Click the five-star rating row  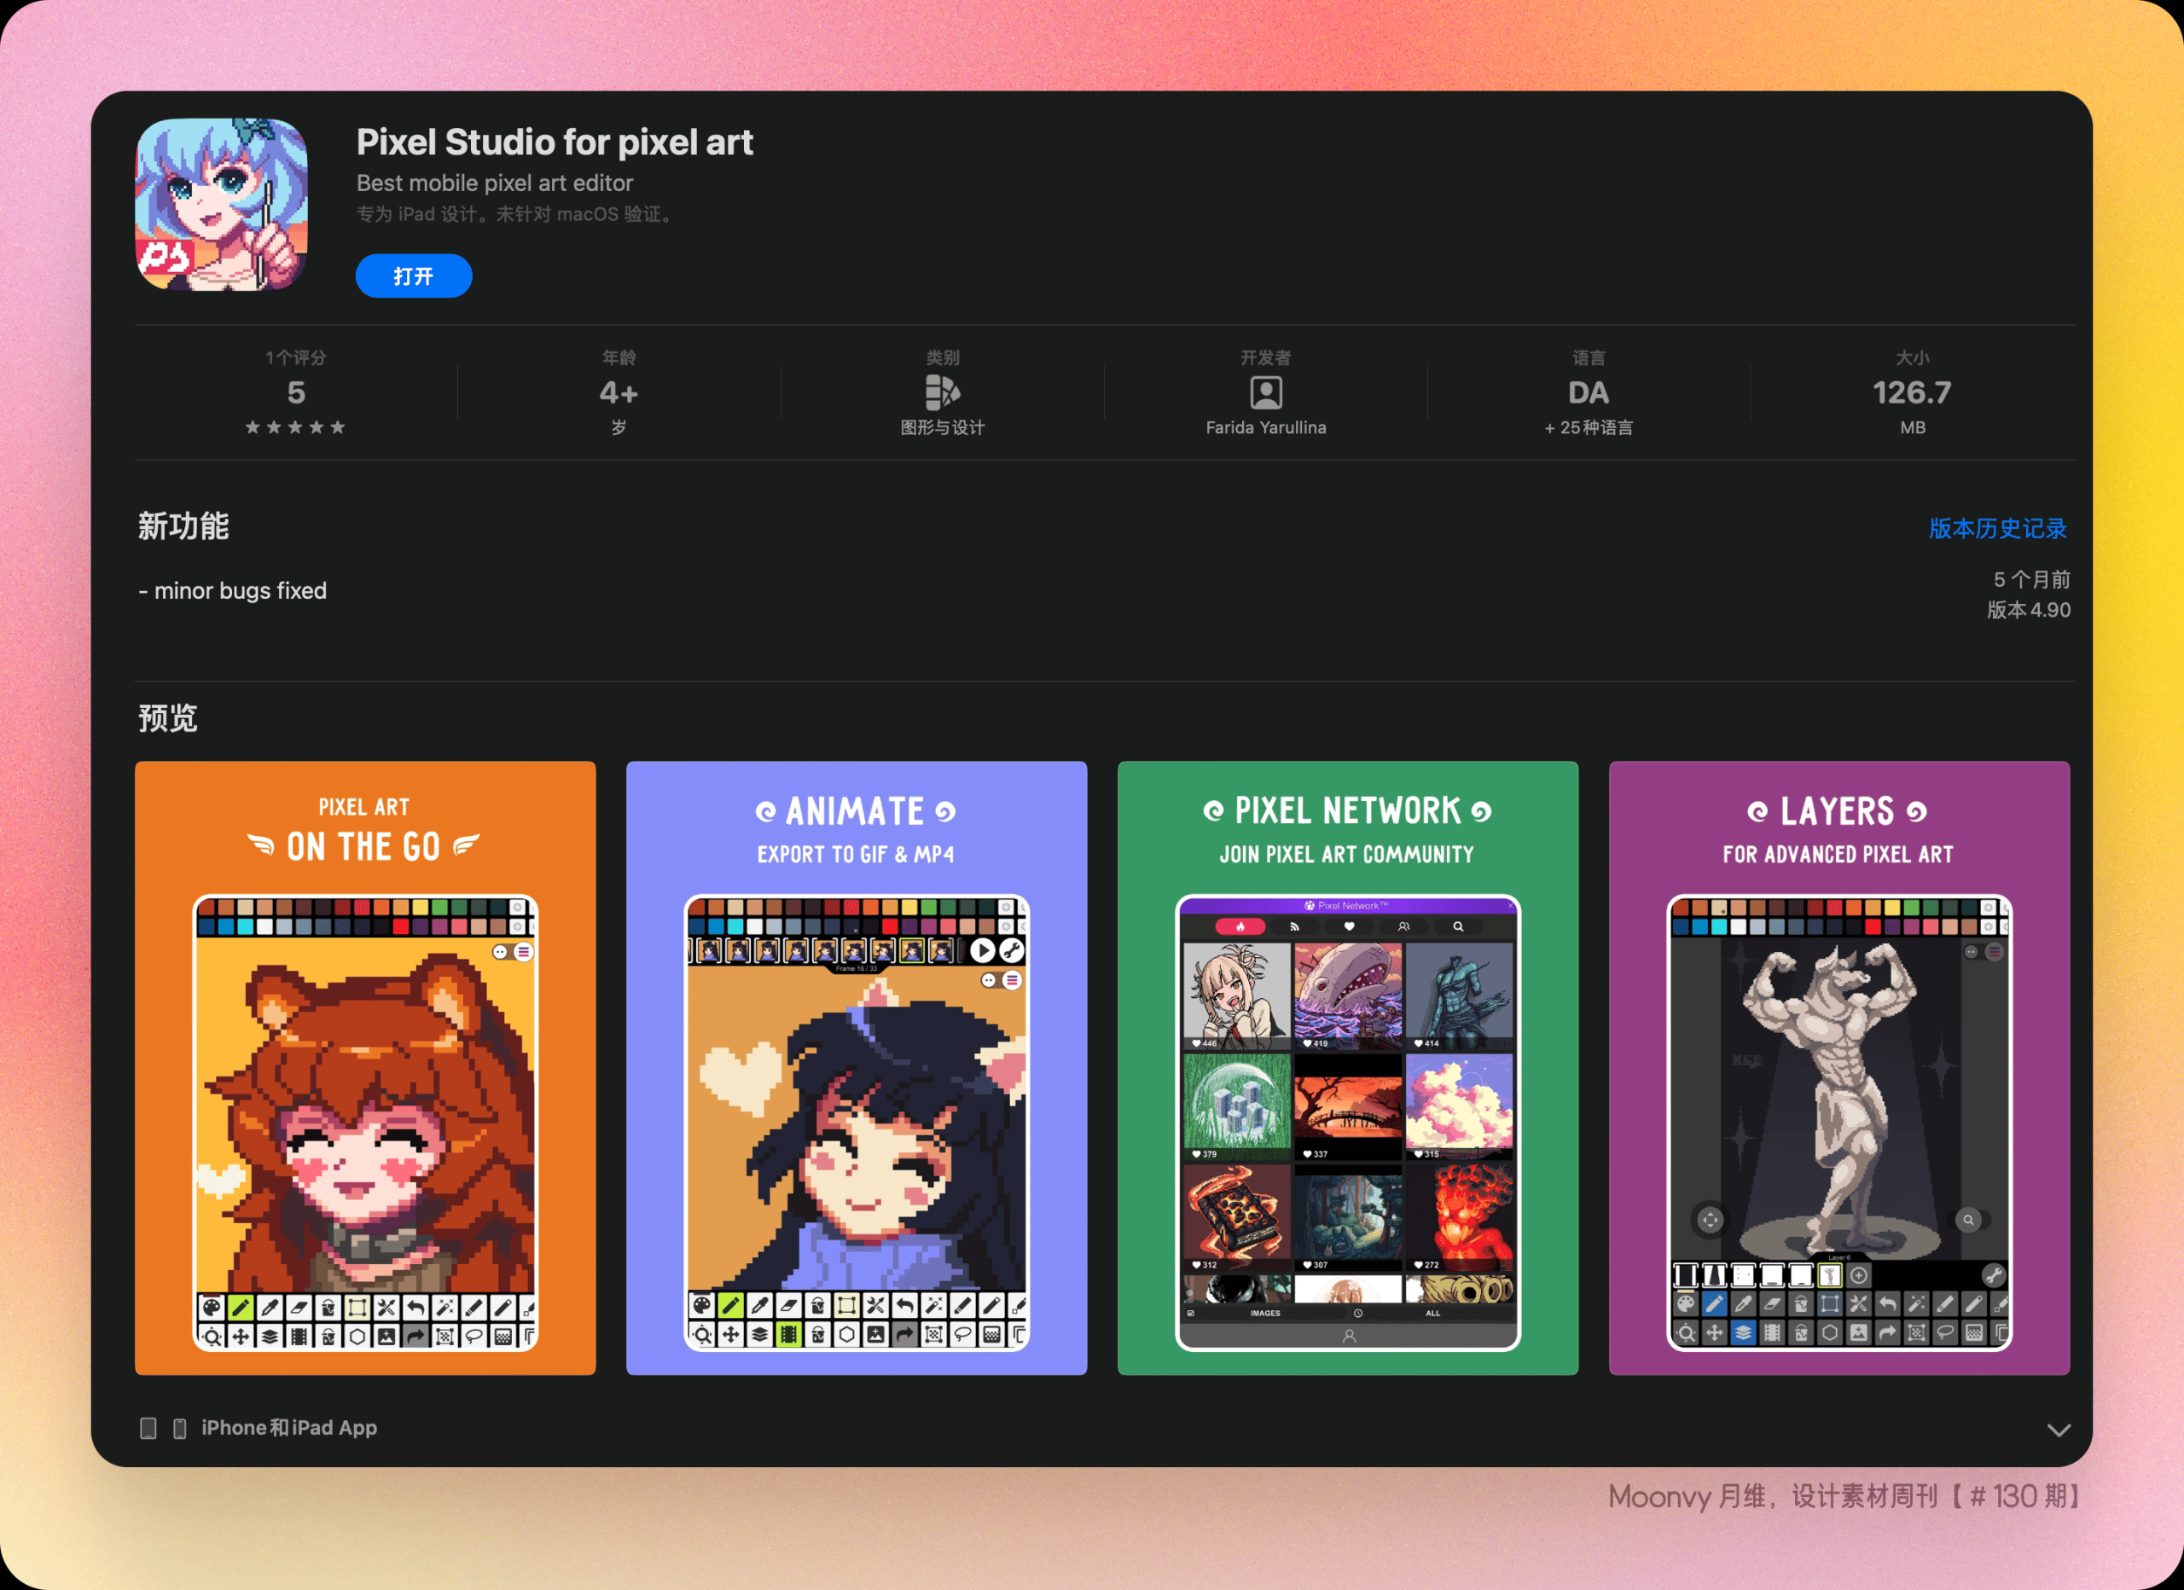click(x=296, y=427)
